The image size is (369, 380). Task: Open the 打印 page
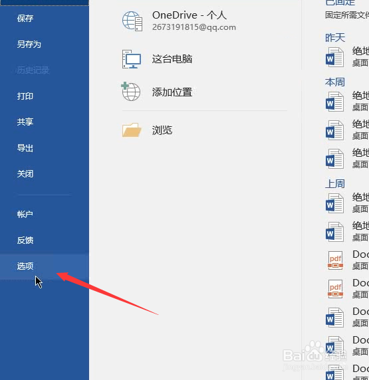pos(25,96)
